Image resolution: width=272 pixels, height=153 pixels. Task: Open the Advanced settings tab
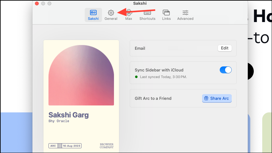coord(185,15)
